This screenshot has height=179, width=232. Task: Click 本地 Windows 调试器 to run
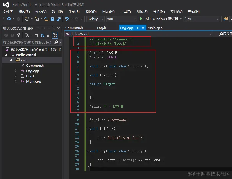161,19
